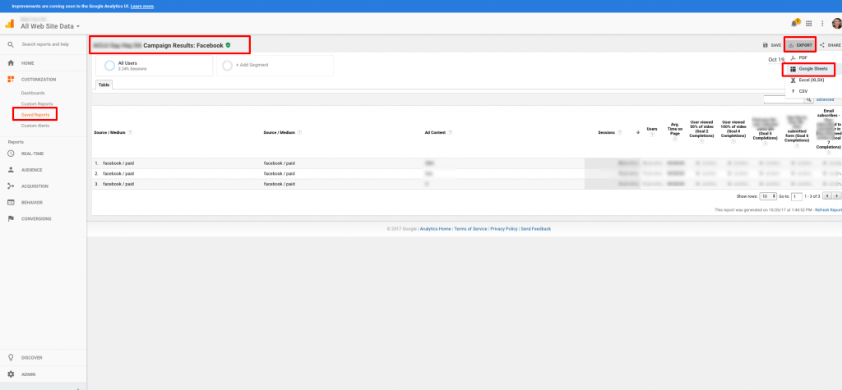Click the Customization dashboard icon
This screenshot has width=842, height=390.
10,80
